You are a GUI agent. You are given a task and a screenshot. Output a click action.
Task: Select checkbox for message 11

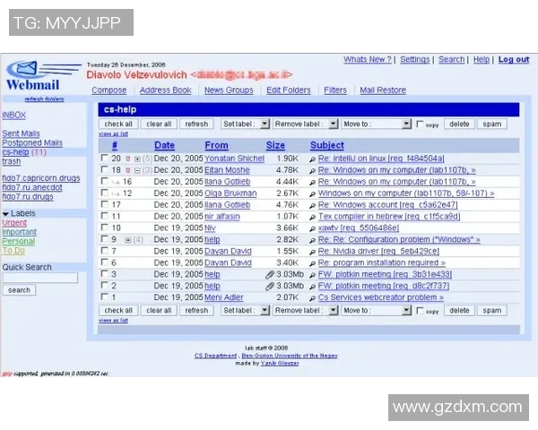(104, 217)
